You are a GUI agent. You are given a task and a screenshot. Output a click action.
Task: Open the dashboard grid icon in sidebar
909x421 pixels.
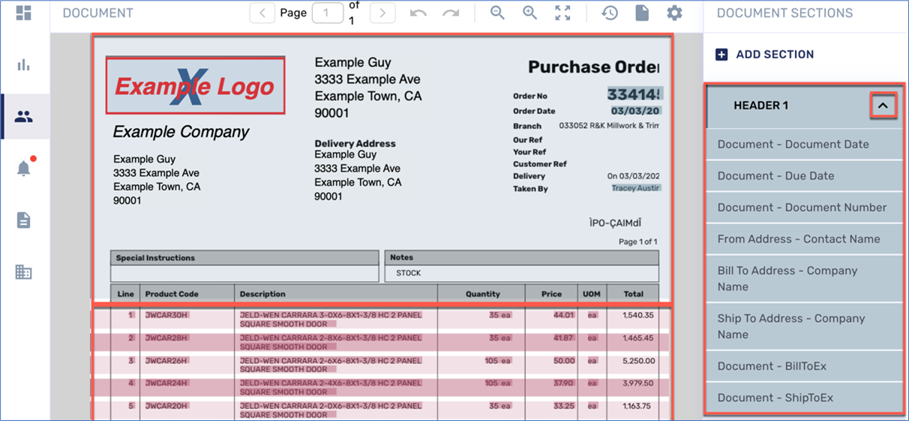coord(23,13)
